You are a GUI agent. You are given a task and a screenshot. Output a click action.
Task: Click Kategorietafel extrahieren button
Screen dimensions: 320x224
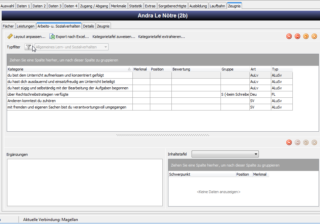point(161,37)
